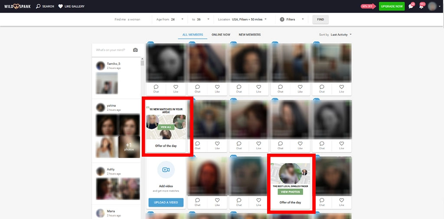
Task: Expand the account menu arrow beside avatar
Action: tap(439, 6)
